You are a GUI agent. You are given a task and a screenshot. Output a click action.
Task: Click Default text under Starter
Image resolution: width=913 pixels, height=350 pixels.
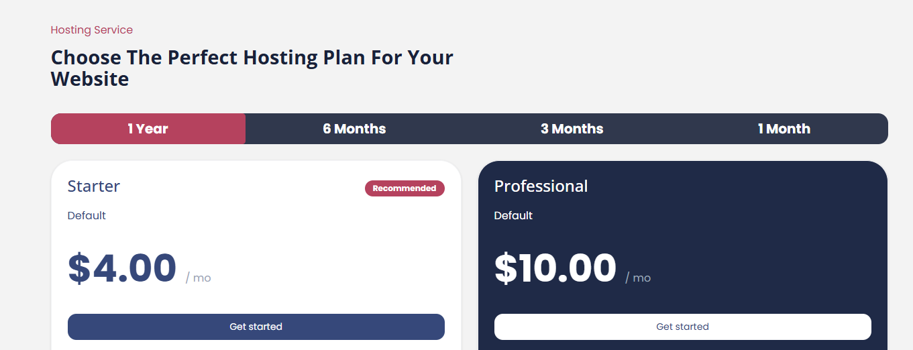tap(87, 216)
